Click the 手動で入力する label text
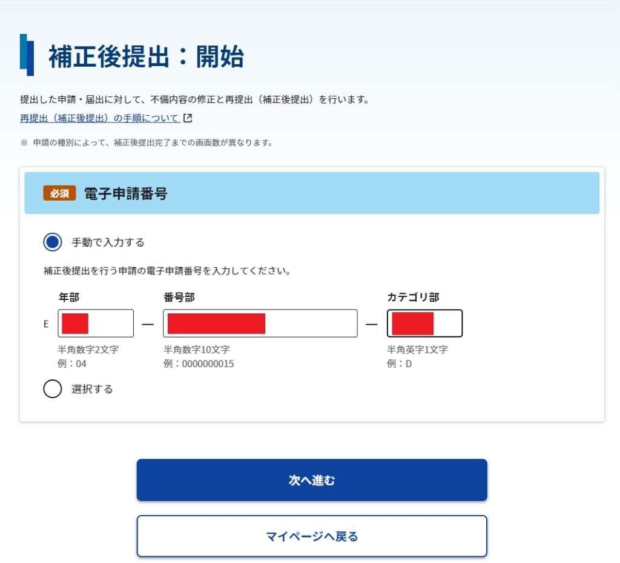Image resolution: width=620 pixels, height=563 pixels. pyautogui.click(x=108, y=242)
